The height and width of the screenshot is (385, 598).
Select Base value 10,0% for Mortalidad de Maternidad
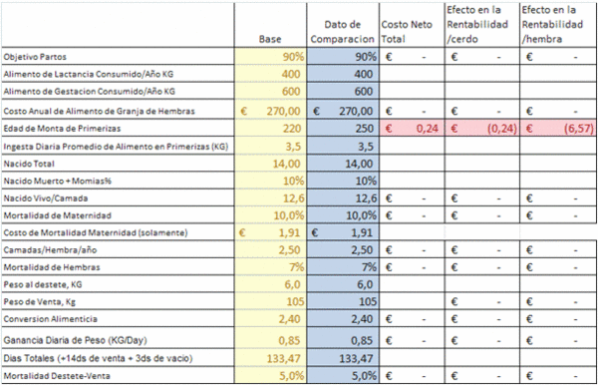(x=289, y=215)
